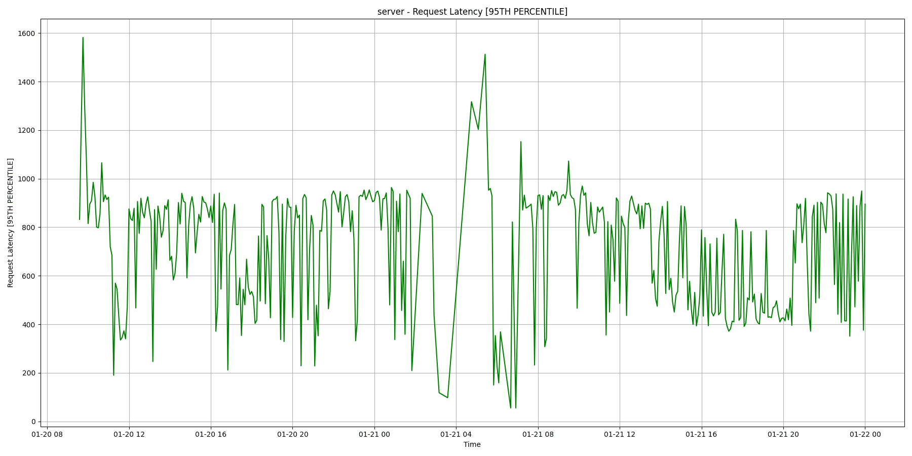Click the x-axis tick label '01-21 00'
This screenshot has height=456, width=912.
tap(374, 434)
